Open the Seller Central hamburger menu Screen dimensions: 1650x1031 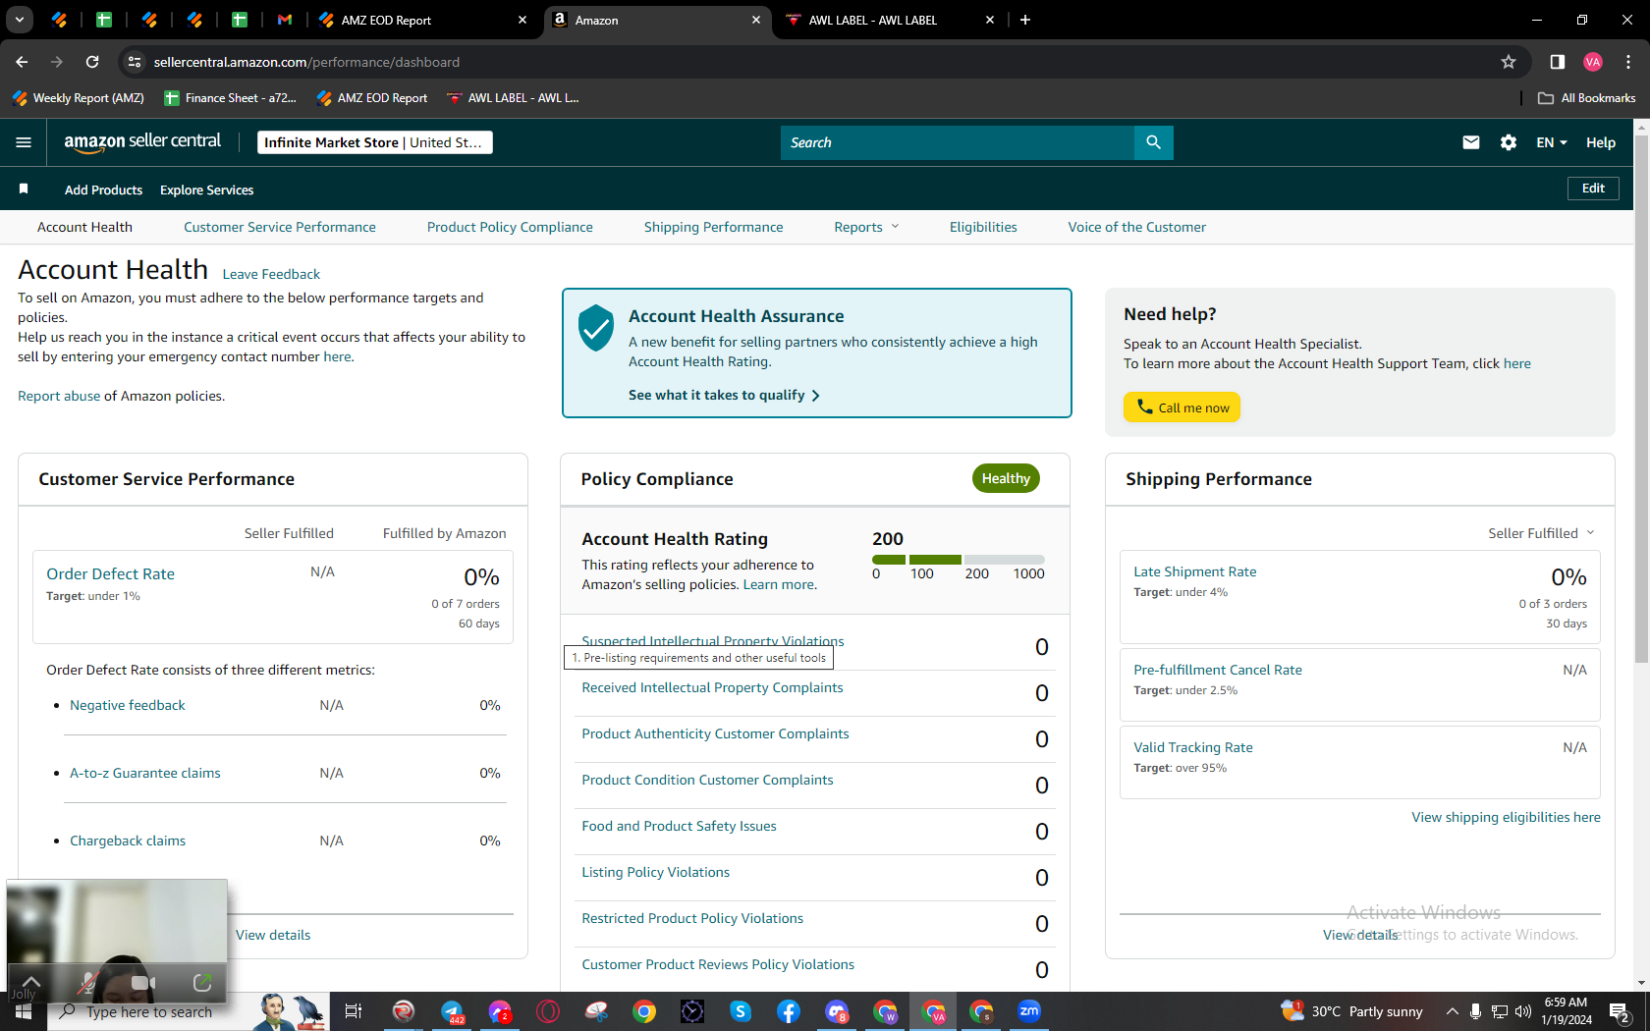24,142
